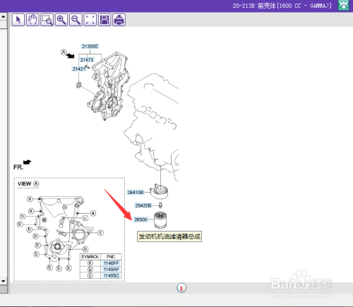Fit diagram to full screen
The image size is (353, 307).
tap(90, 20)
